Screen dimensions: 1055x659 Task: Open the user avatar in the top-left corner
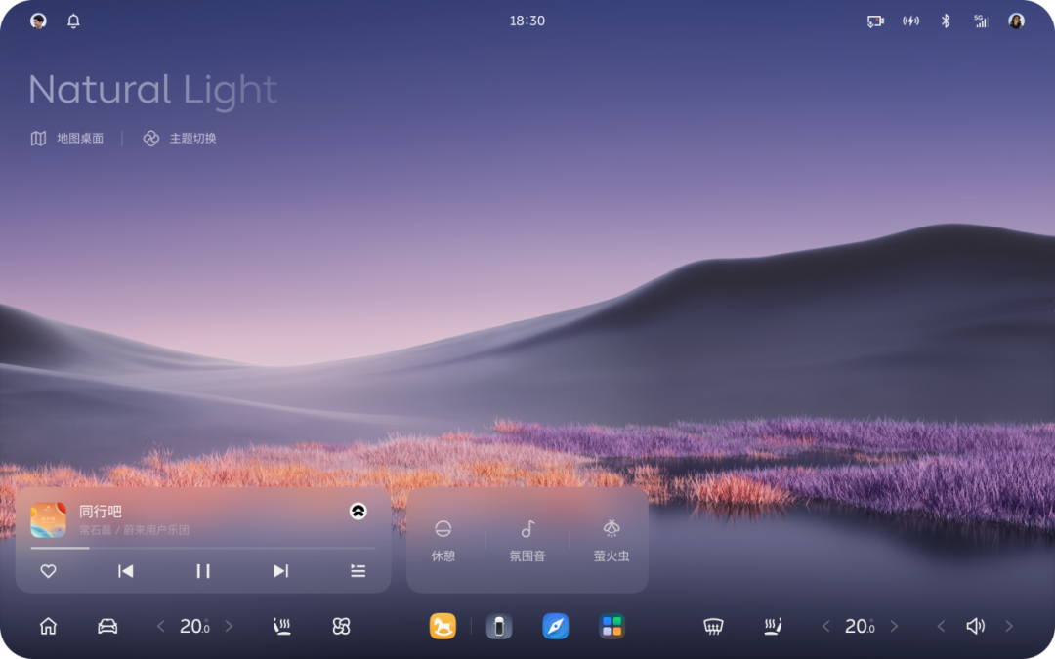tap(38, 21)
